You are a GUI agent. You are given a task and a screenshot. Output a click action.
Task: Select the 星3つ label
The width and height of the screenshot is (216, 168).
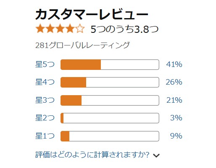[45, 100]
